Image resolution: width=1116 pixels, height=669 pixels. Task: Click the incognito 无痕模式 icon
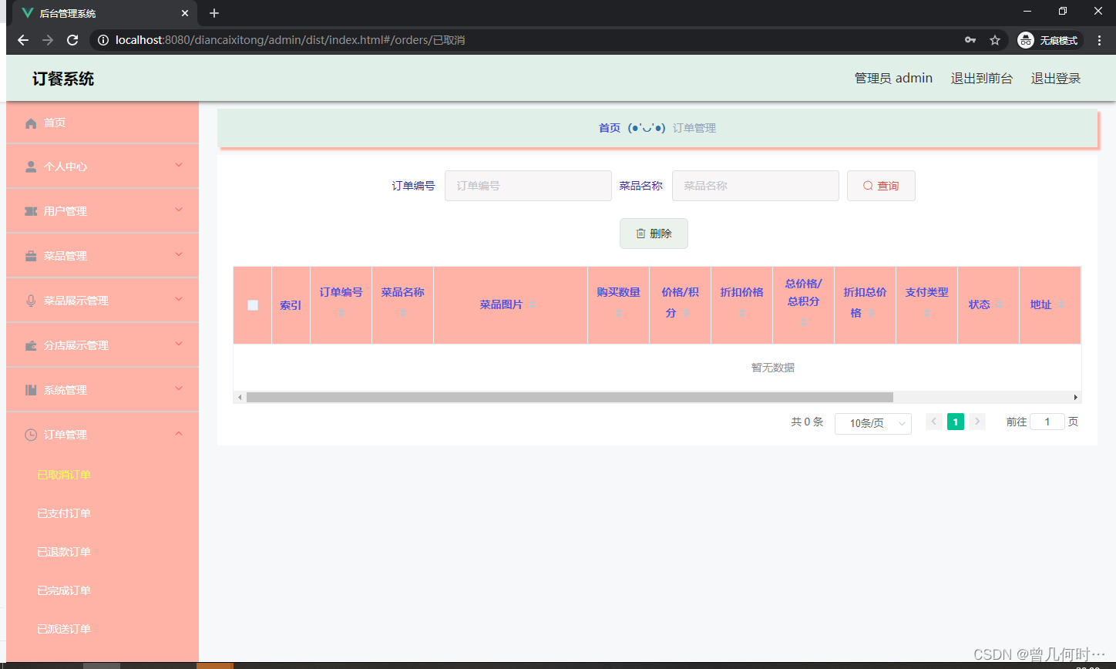tap(1025, 40)
